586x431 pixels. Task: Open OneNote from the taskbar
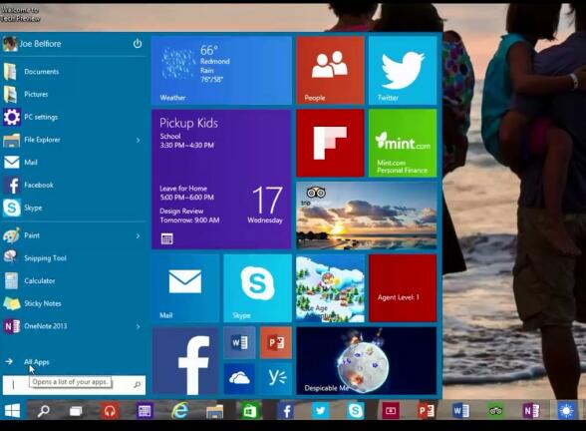531,411
